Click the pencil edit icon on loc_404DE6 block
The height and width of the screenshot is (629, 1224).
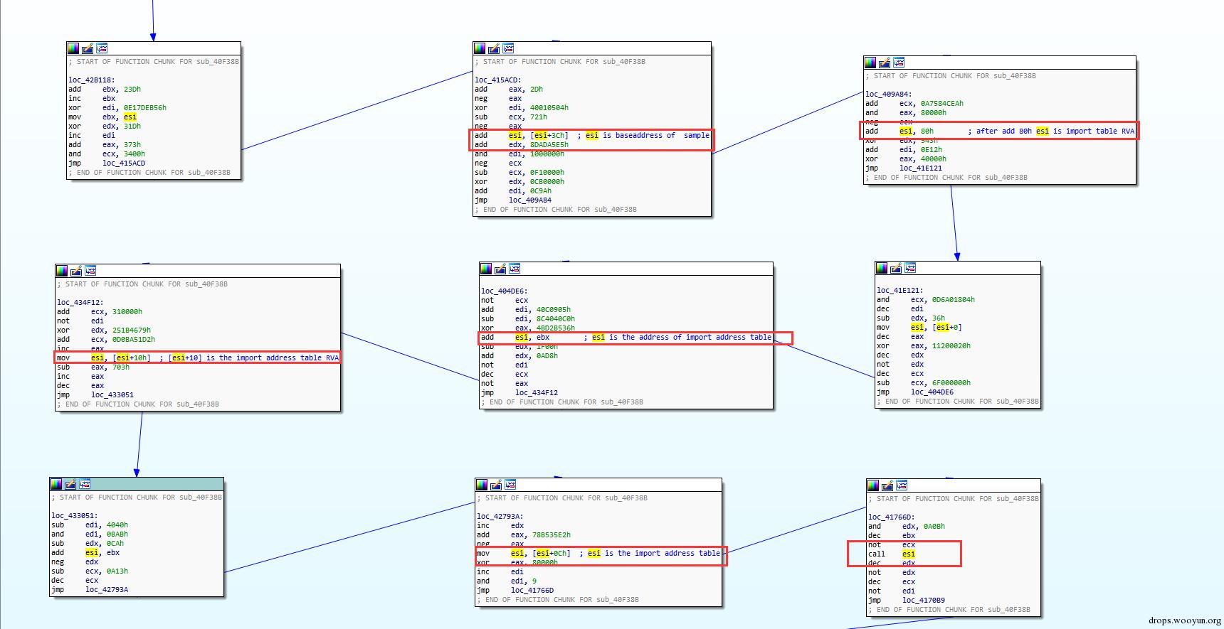coord(500,269)
